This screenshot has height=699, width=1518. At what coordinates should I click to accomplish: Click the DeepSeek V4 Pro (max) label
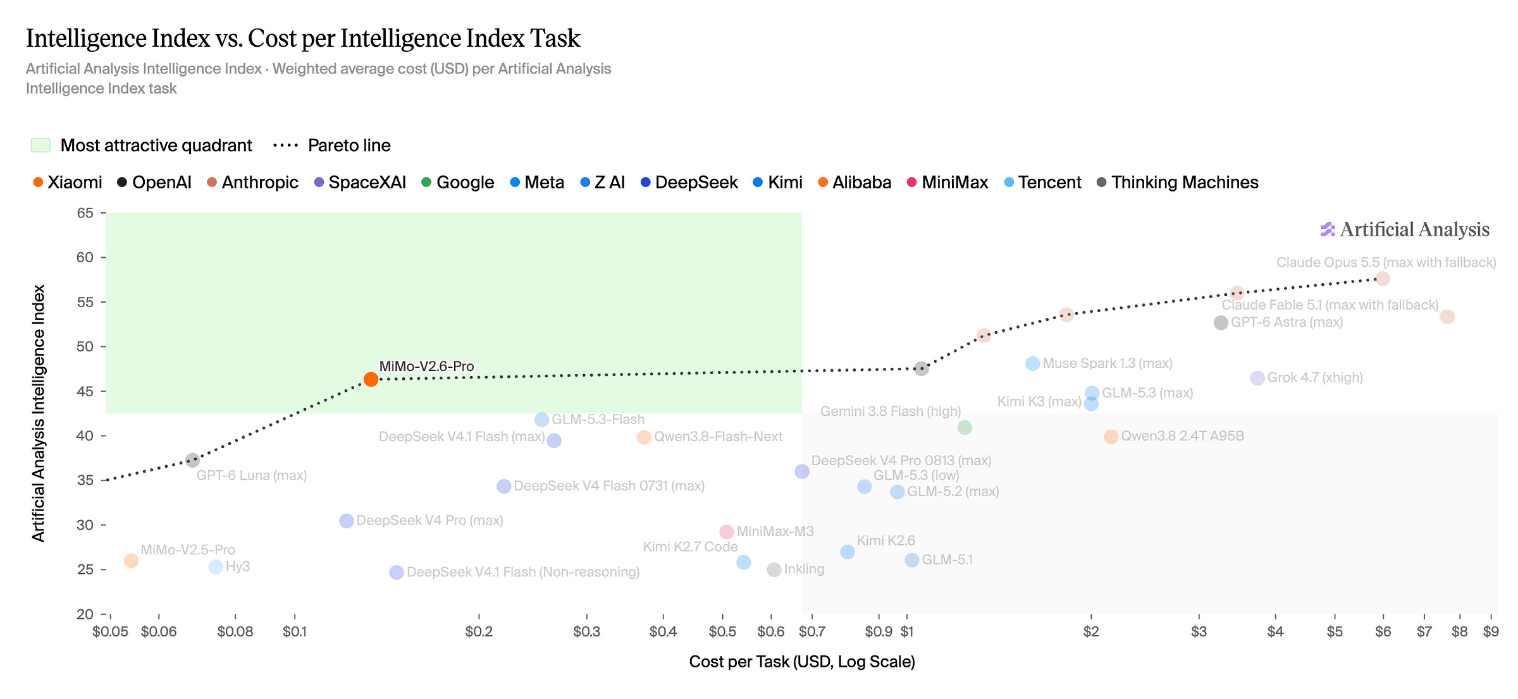[430, 521]
